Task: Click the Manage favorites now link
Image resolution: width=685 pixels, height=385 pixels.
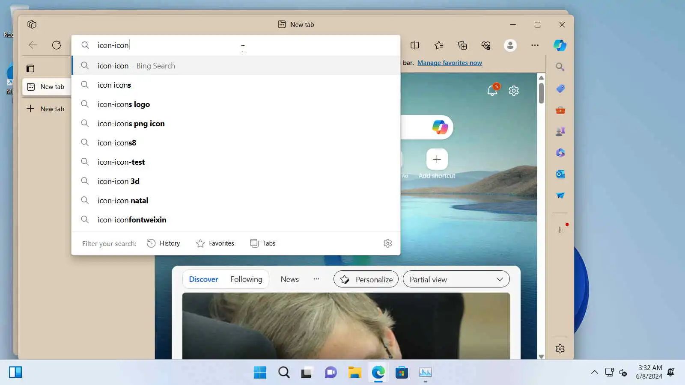Action: click(450, 63)
